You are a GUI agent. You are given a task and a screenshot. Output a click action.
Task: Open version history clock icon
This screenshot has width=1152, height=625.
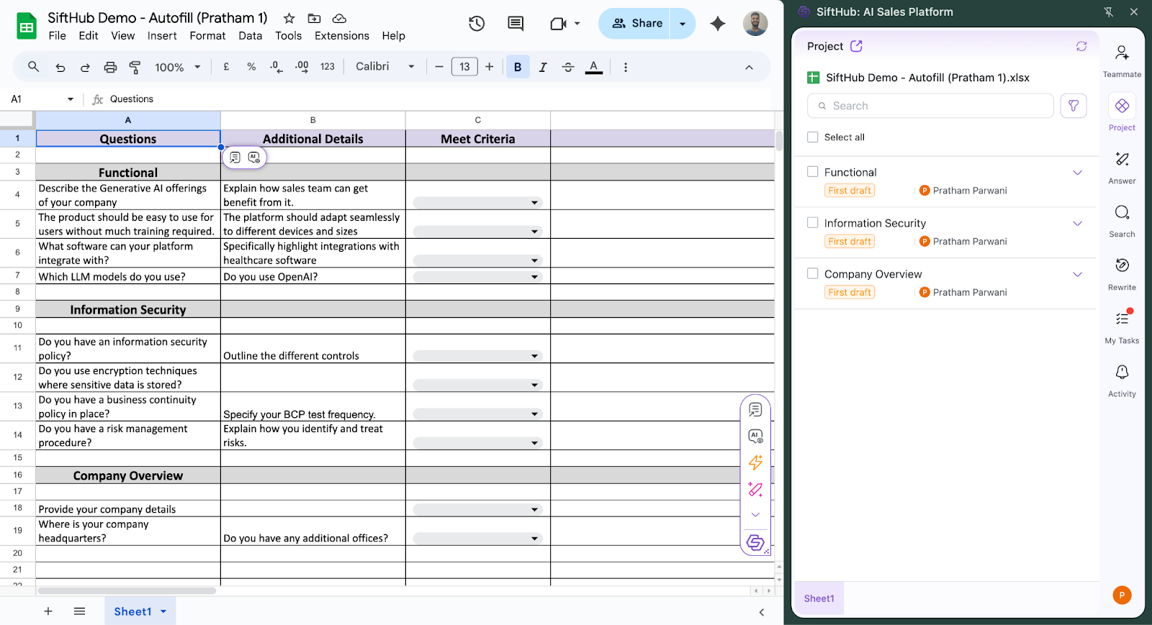pos(477,24)
